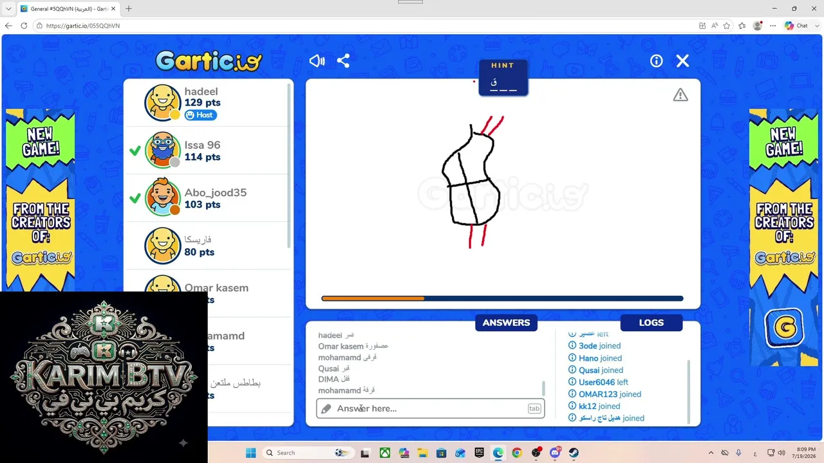Viewport: 824px width, 463px height.
Task: Click the 80 pts player's avatar
Action: coord(162,246)
